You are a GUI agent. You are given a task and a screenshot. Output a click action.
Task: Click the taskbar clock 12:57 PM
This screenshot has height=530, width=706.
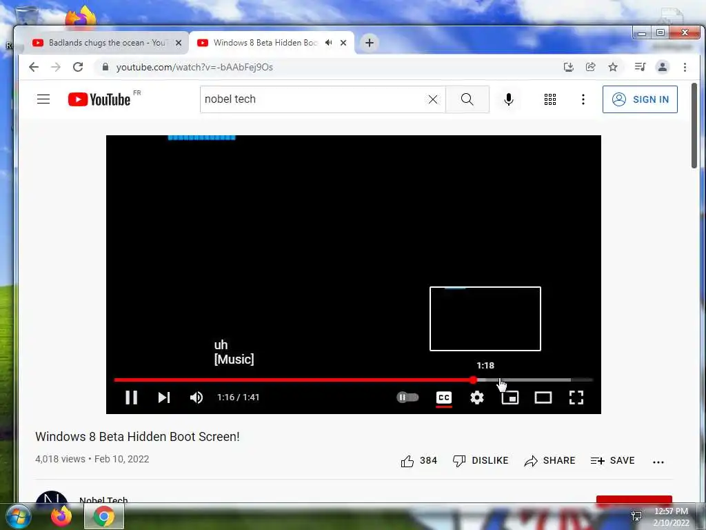pos(671,516)
